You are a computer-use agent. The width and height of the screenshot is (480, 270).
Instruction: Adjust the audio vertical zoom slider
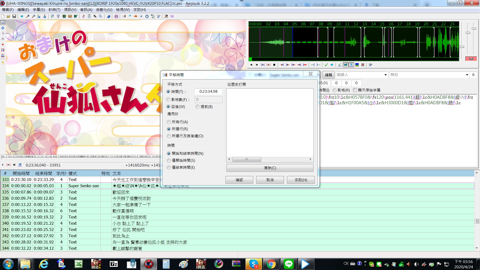click(468, 33)
